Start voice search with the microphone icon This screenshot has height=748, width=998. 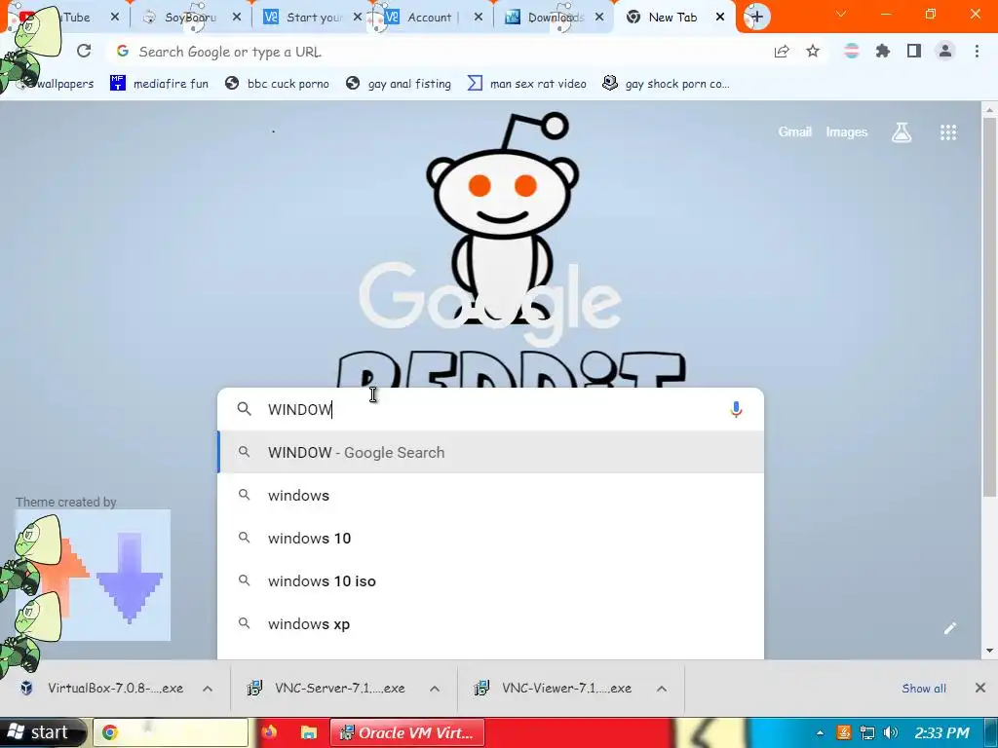[x=736, y=410]
